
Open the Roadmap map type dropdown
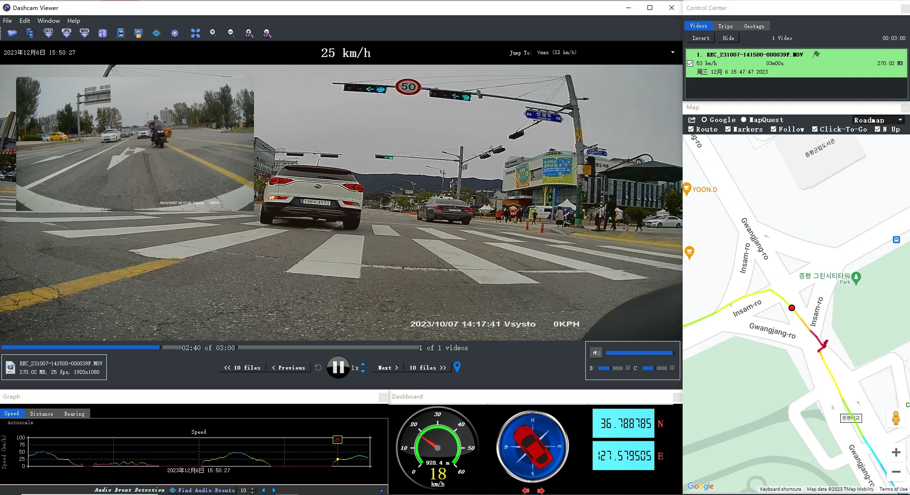tap(878, 120)
